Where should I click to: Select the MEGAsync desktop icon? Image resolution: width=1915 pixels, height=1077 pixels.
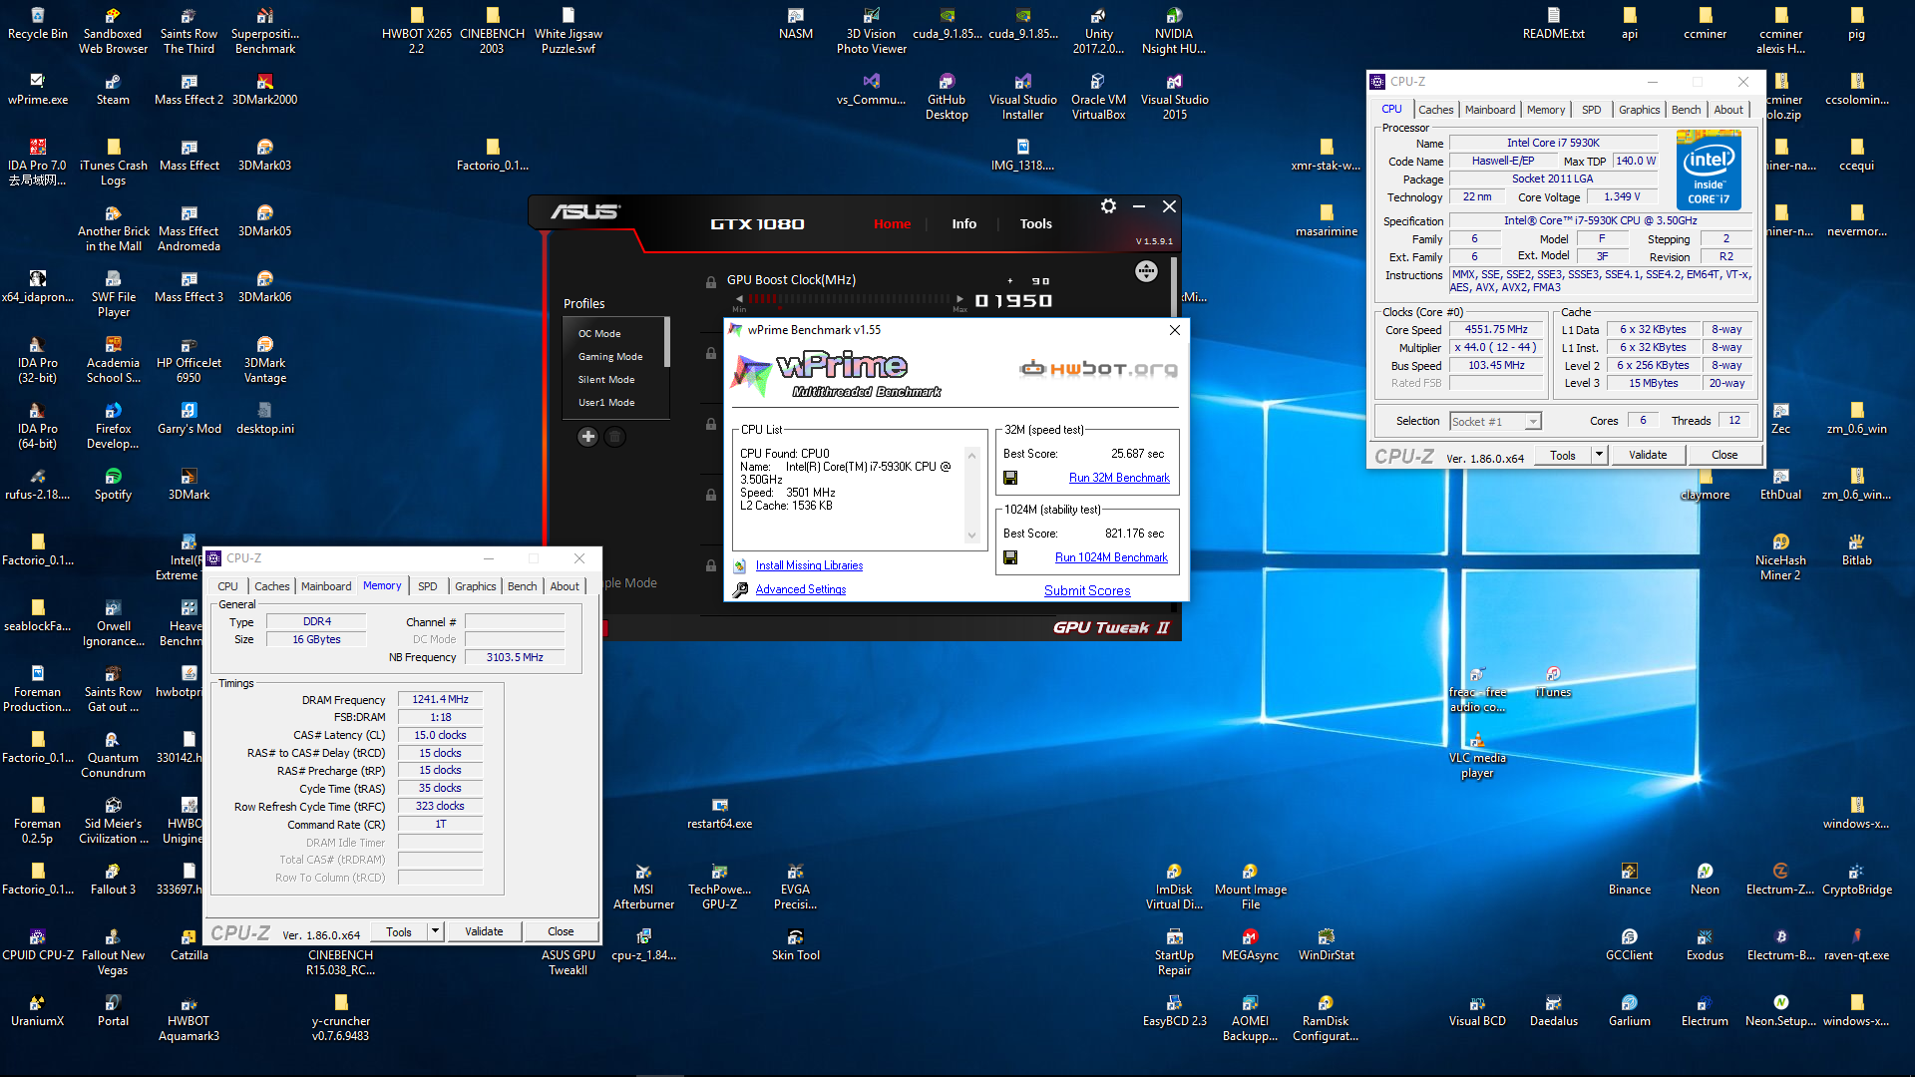point(1250,945)
